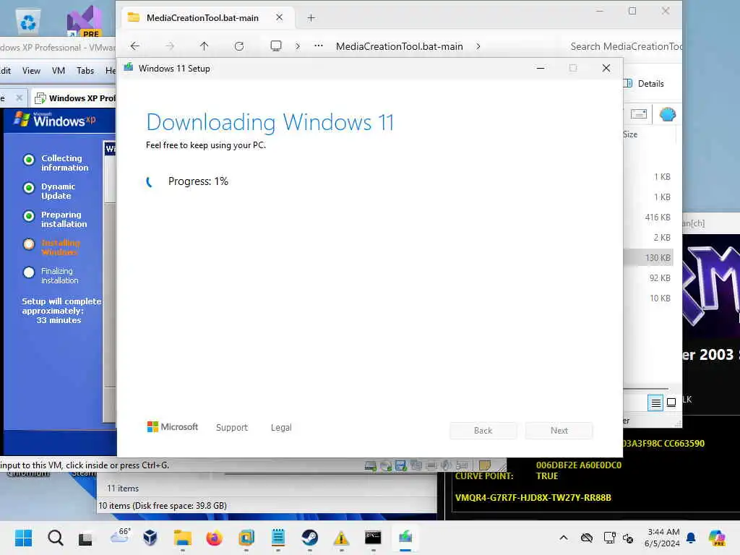Click the Size column header
This screenshot has width=740, height=555.
point(630,134)
